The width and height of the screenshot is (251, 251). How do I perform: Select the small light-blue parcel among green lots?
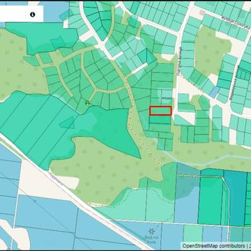(x=215, y=92)
